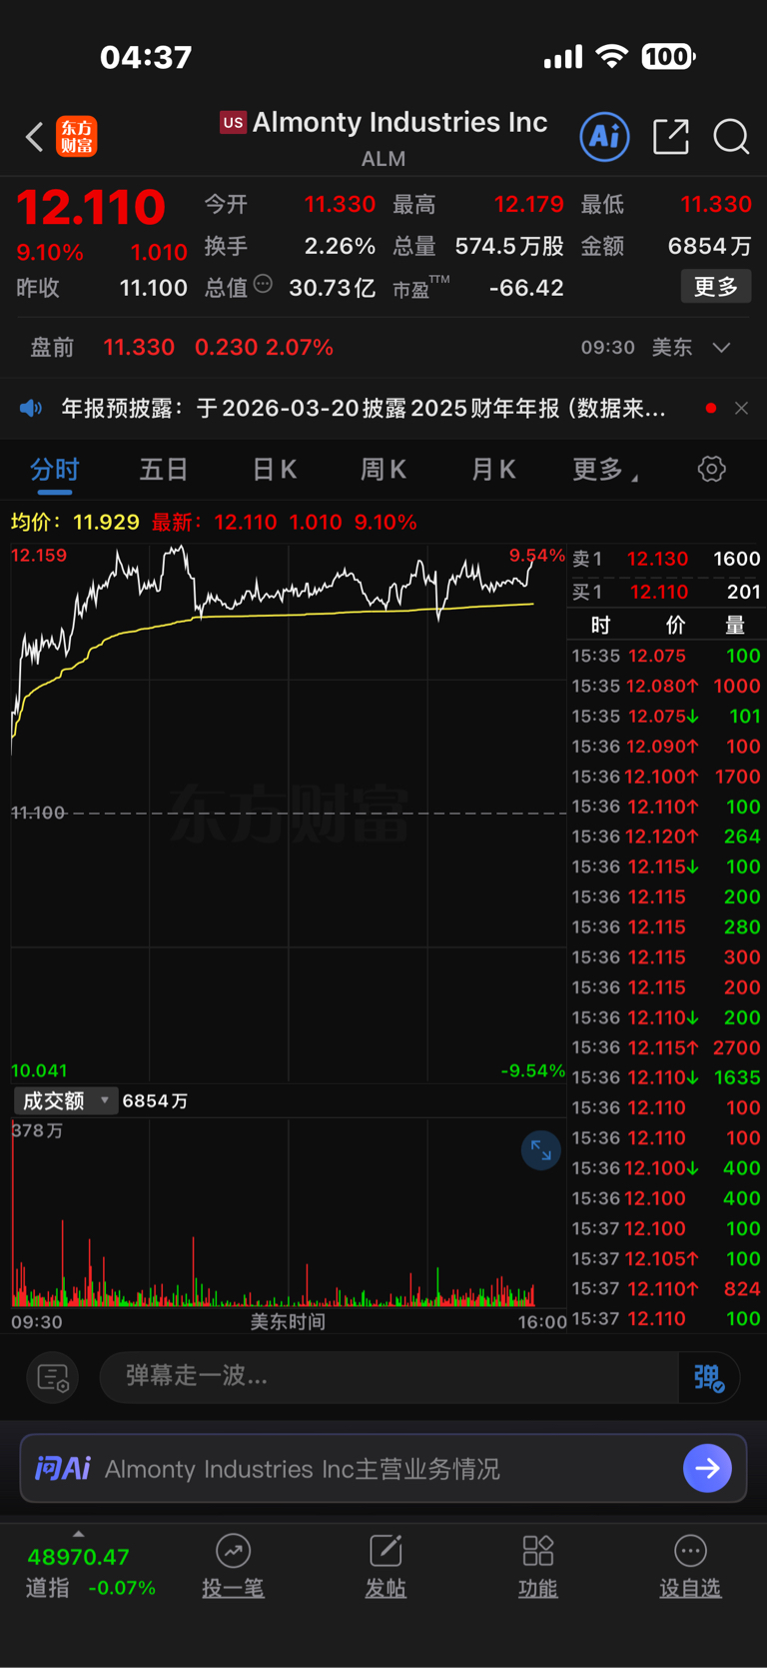Screen dimensions: 767x1668
Task: Tap the 卖1 12.130 ask row
Action: click(x=666, y=559)
